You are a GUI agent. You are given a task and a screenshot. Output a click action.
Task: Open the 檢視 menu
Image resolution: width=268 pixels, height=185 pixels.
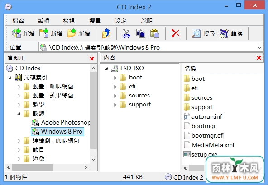point(69,21)
